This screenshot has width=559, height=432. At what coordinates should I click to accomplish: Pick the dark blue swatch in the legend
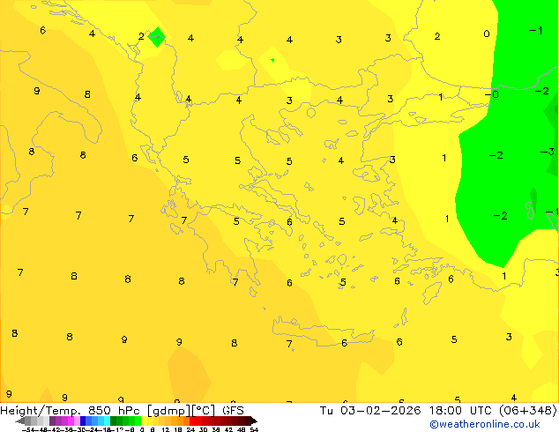[x=83, y=421]
